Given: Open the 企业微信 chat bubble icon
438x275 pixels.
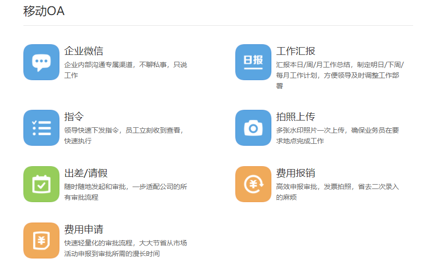Looking at the screenshot, I should point(41,62).
